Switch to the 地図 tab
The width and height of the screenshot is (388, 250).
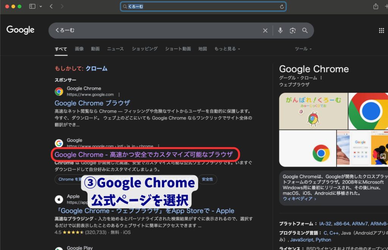[203, 49]
